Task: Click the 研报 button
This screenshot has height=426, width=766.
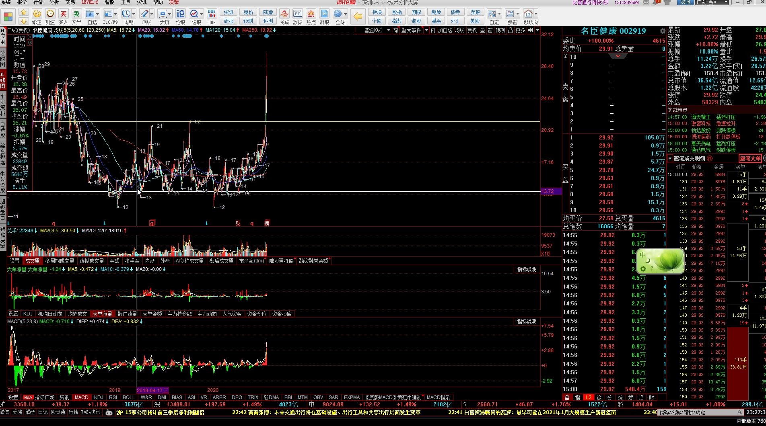Action: point(229,21)
